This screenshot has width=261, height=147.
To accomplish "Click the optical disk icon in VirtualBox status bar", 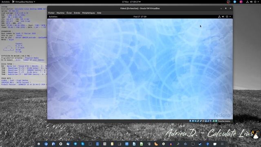I will (x=193, y=121).
